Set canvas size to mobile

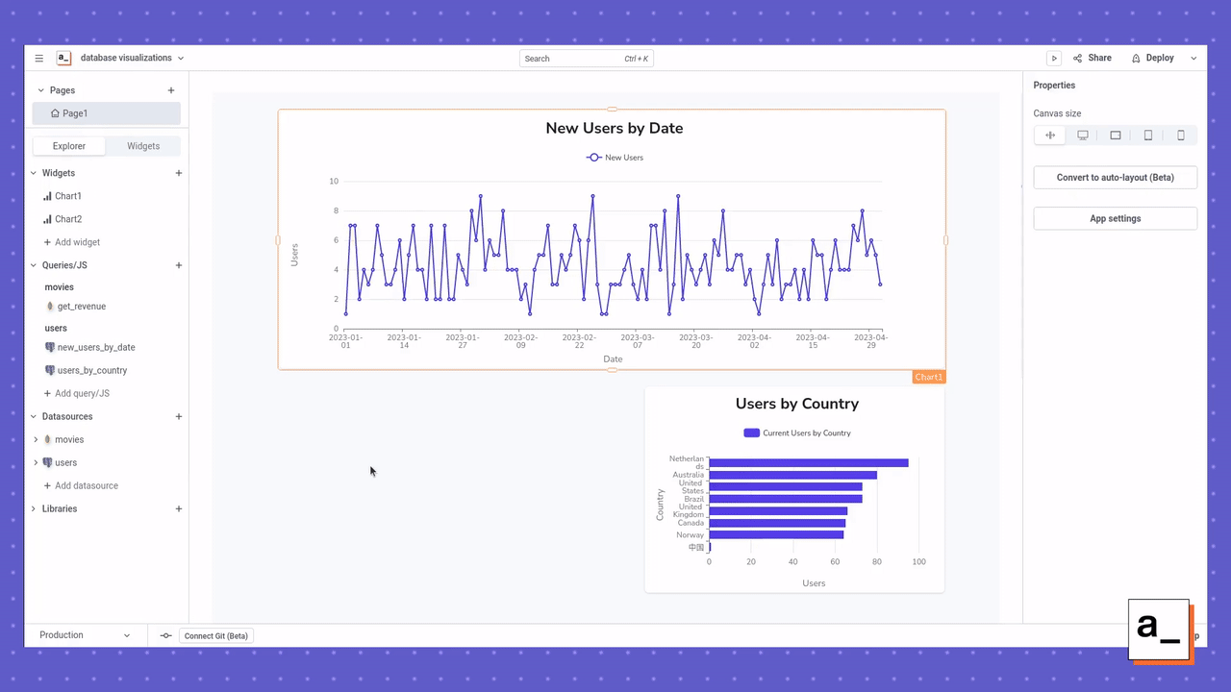[x=1181, y=135]
